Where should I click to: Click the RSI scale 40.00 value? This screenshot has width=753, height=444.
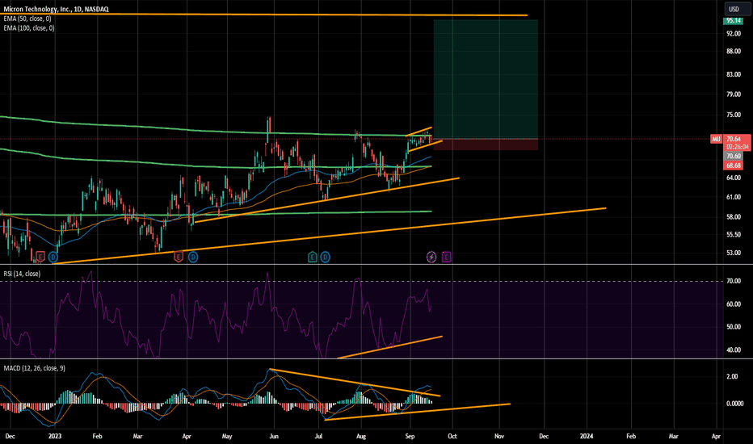[734, 350]
